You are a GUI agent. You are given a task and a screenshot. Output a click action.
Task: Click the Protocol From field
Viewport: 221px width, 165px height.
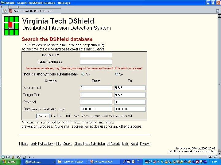pyautogui.click(x=96, y=102)
